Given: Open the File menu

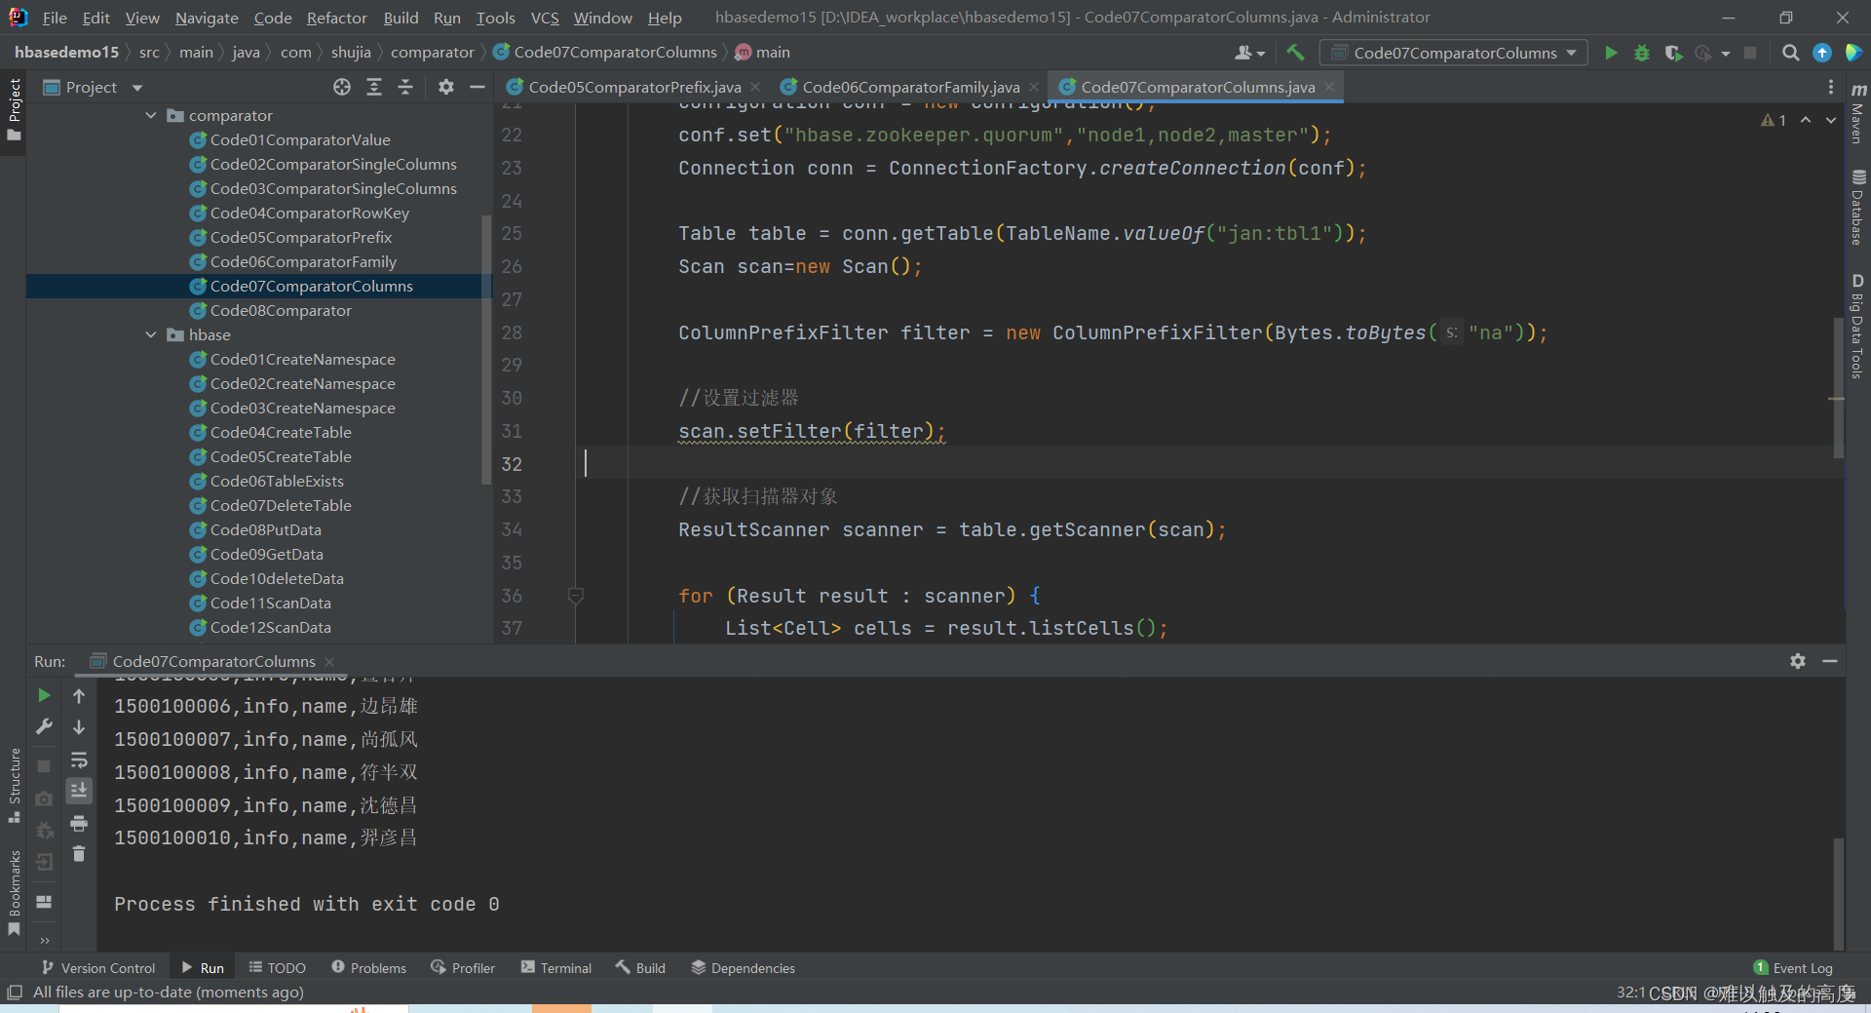Looking at the screenshot, I should point(55,18).
